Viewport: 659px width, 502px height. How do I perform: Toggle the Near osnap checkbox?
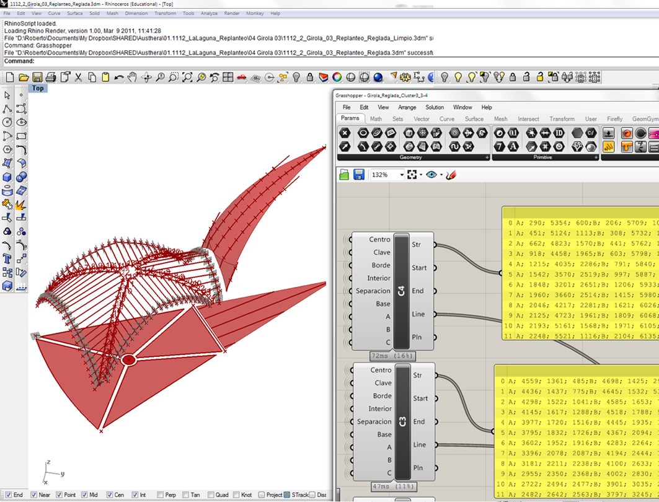coord(33,495)
